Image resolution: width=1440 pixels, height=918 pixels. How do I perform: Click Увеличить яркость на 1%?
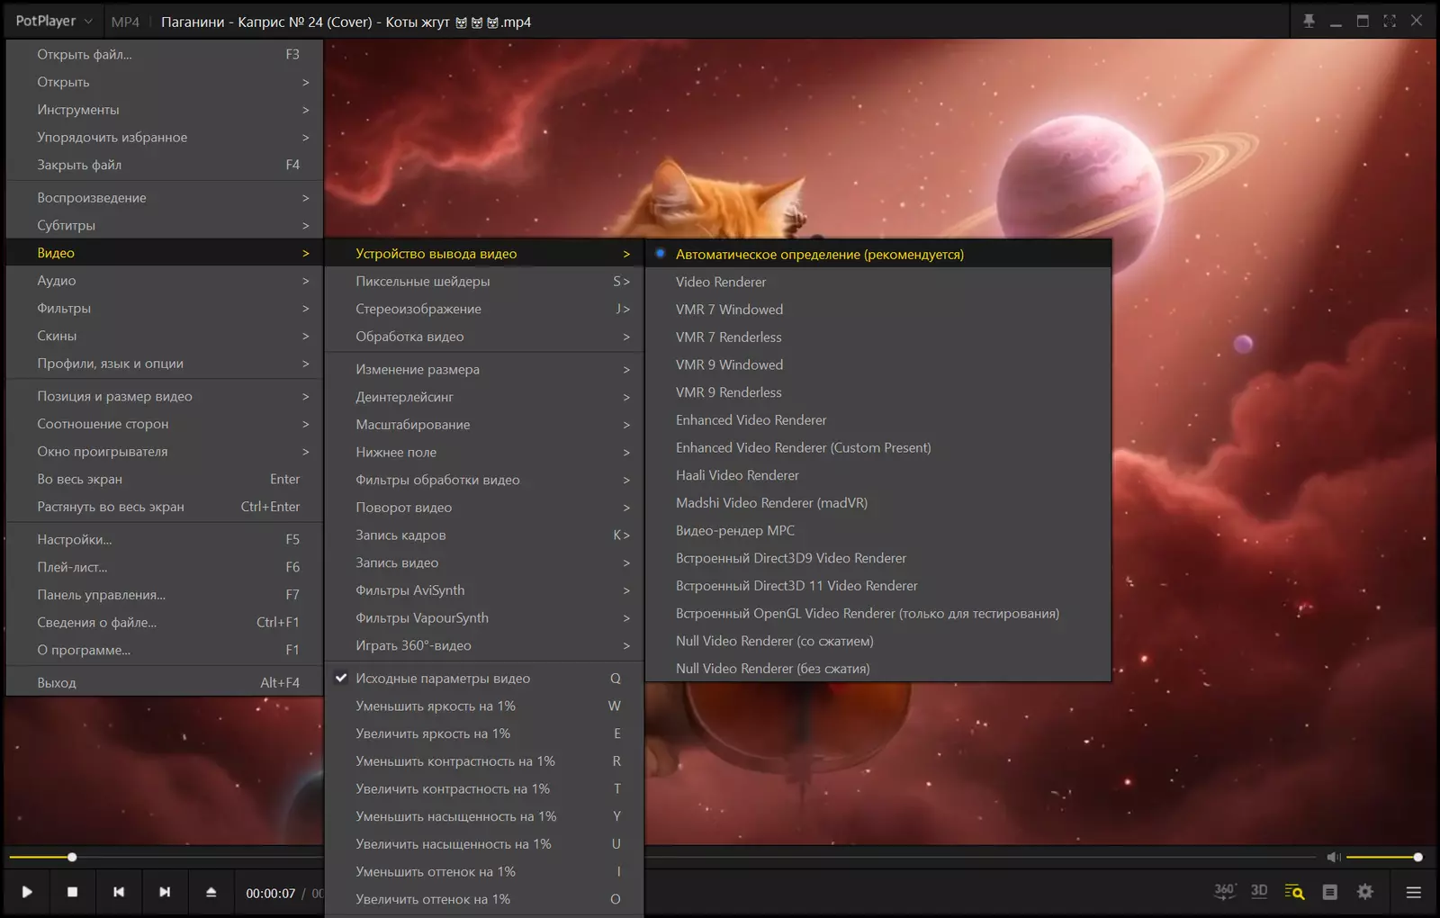484,733
